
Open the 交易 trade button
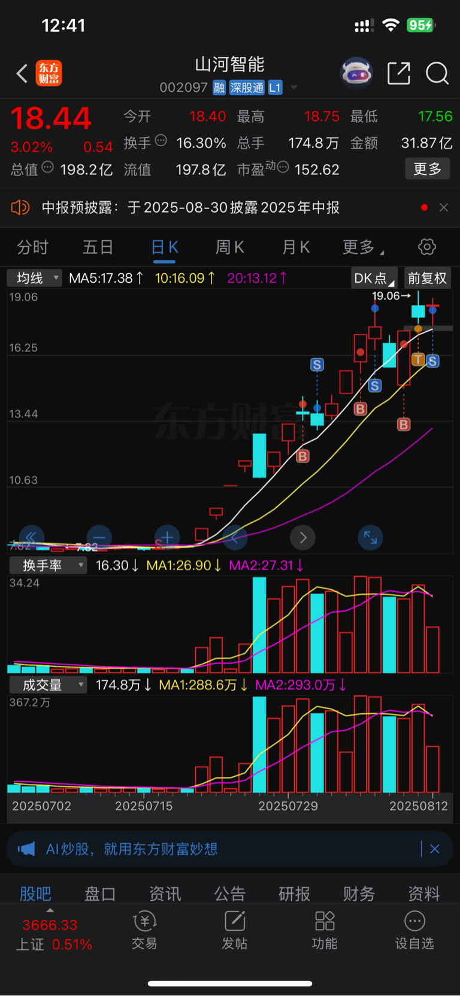coord(144,930)
